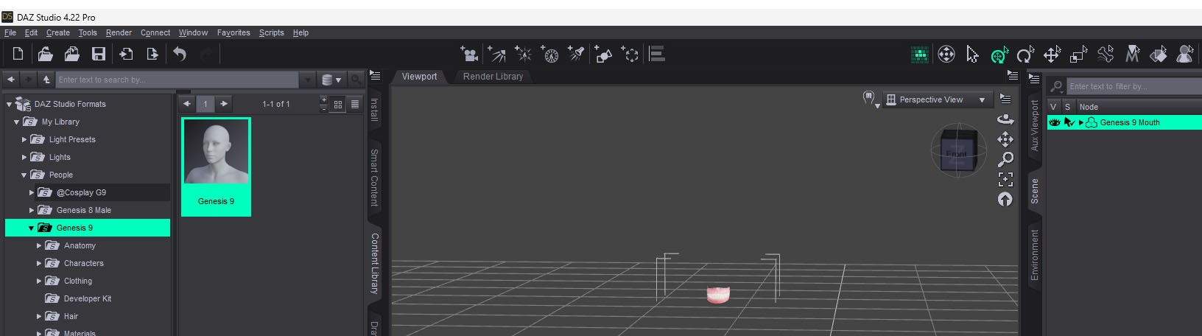
Task: Switch to the Render Library tab
Action: click(493, 77)
